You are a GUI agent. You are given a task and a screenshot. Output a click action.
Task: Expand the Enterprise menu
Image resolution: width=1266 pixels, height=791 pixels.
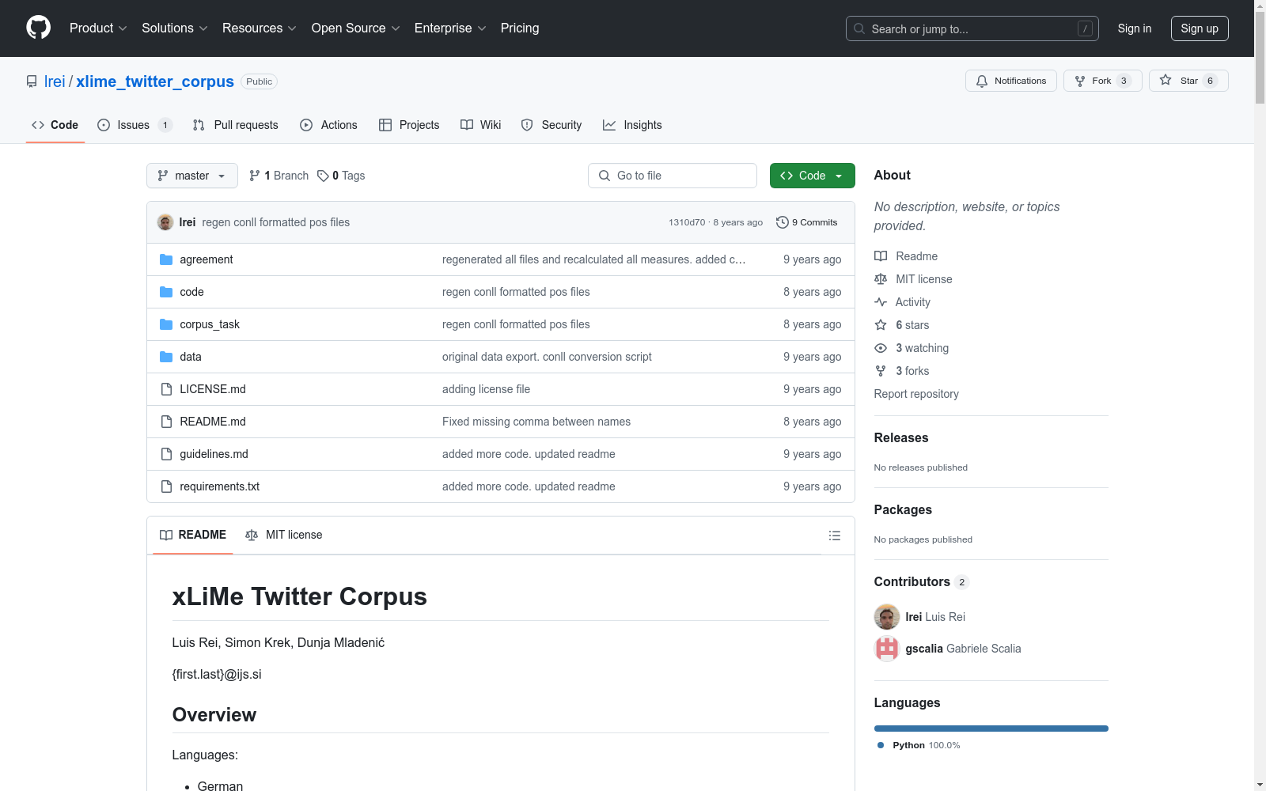(x=450, y=28)
